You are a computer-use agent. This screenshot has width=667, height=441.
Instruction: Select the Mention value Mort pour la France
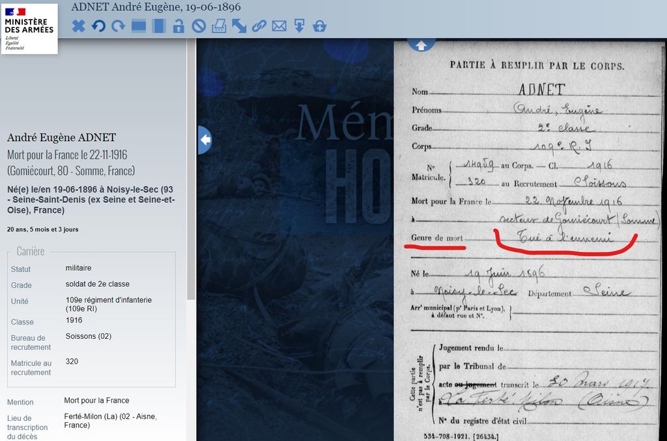coord(96,401)
